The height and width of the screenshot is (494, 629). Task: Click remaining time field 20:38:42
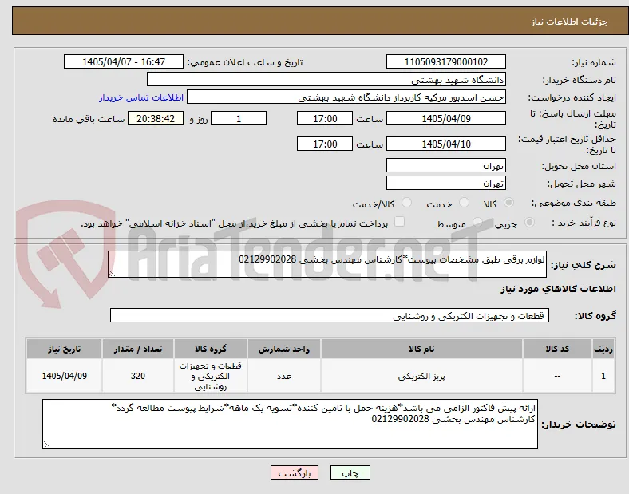156,119
